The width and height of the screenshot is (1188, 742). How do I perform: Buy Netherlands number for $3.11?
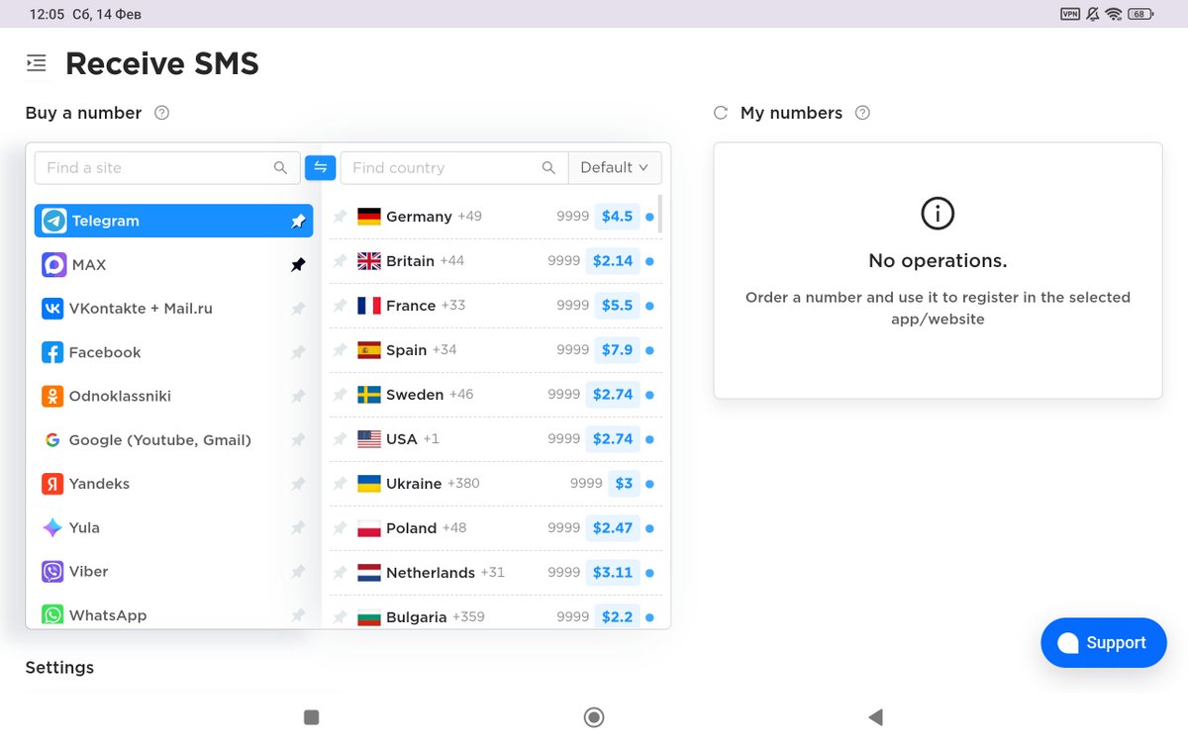point(613,573)
